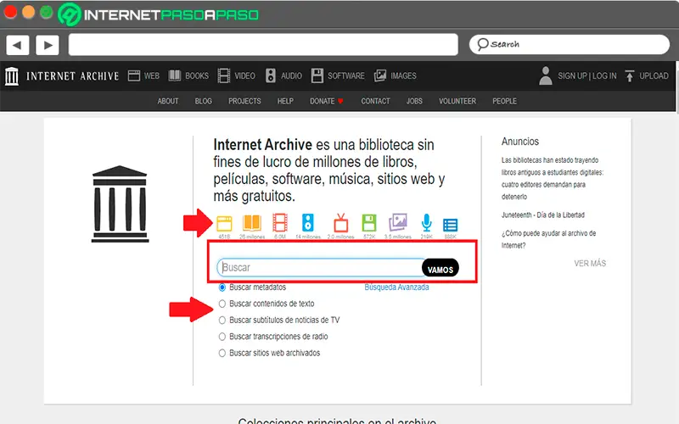Image resolution: width=679 pixels, height=424 pixels.
Task: Open the Búsqueda Avanzada link
Action: click(396, 287)
